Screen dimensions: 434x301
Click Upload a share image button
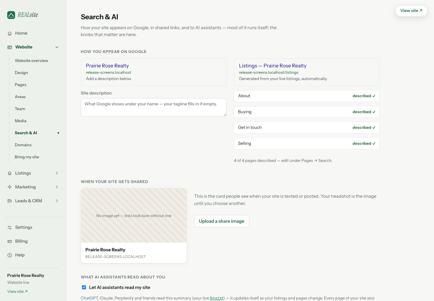click(x=222, y=221)
